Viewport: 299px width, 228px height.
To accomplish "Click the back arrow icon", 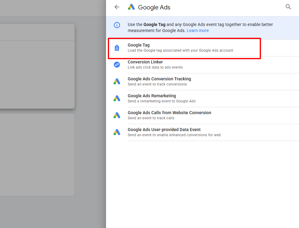I will point(117,7).
